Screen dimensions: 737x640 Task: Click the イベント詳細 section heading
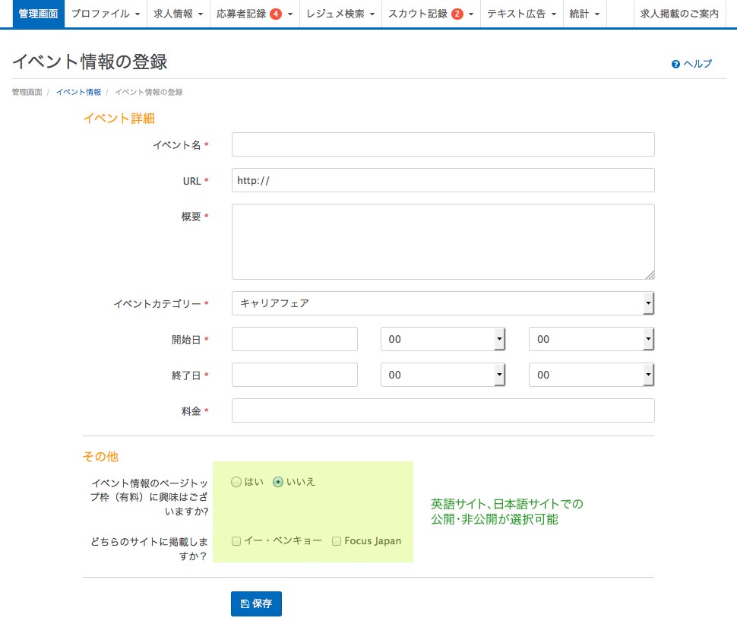pyautogui.click(x=119, y=119)
